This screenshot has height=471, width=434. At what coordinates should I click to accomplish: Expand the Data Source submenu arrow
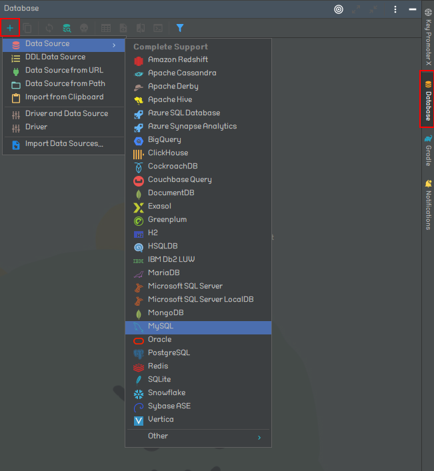point(114,45)
